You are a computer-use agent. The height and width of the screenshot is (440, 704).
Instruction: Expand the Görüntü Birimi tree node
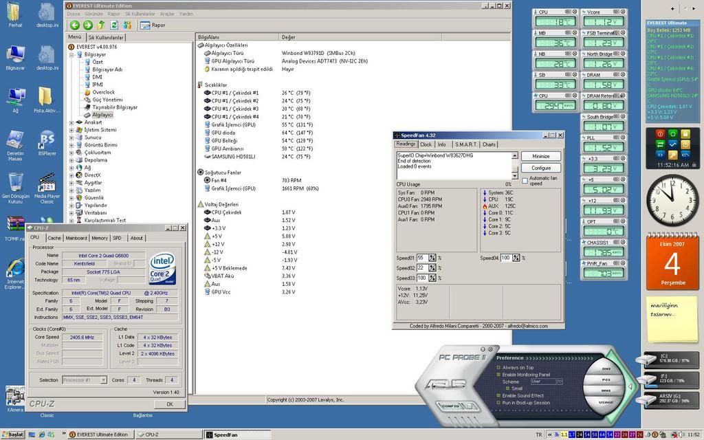71,145
